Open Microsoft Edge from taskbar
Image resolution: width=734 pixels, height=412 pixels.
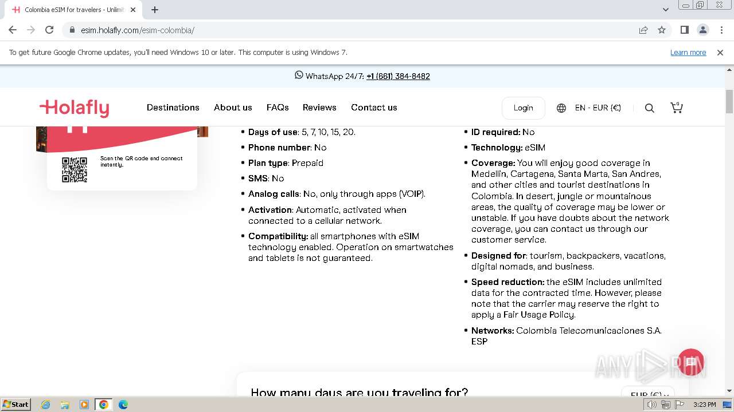tap(123, 405)
